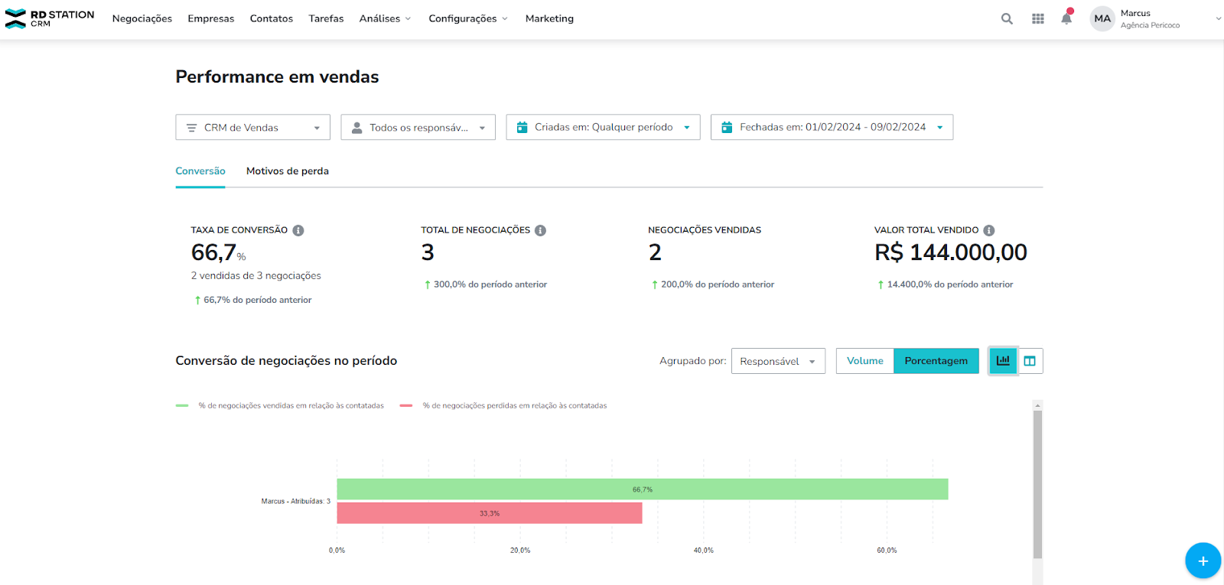Go to Marketing menu

click(x=549, y=18)
